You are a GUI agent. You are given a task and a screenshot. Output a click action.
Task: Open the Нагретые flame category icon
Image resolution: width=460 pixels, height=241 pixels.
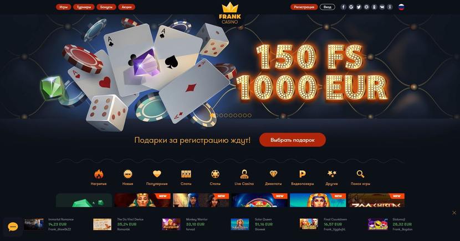tap(99, 174)
